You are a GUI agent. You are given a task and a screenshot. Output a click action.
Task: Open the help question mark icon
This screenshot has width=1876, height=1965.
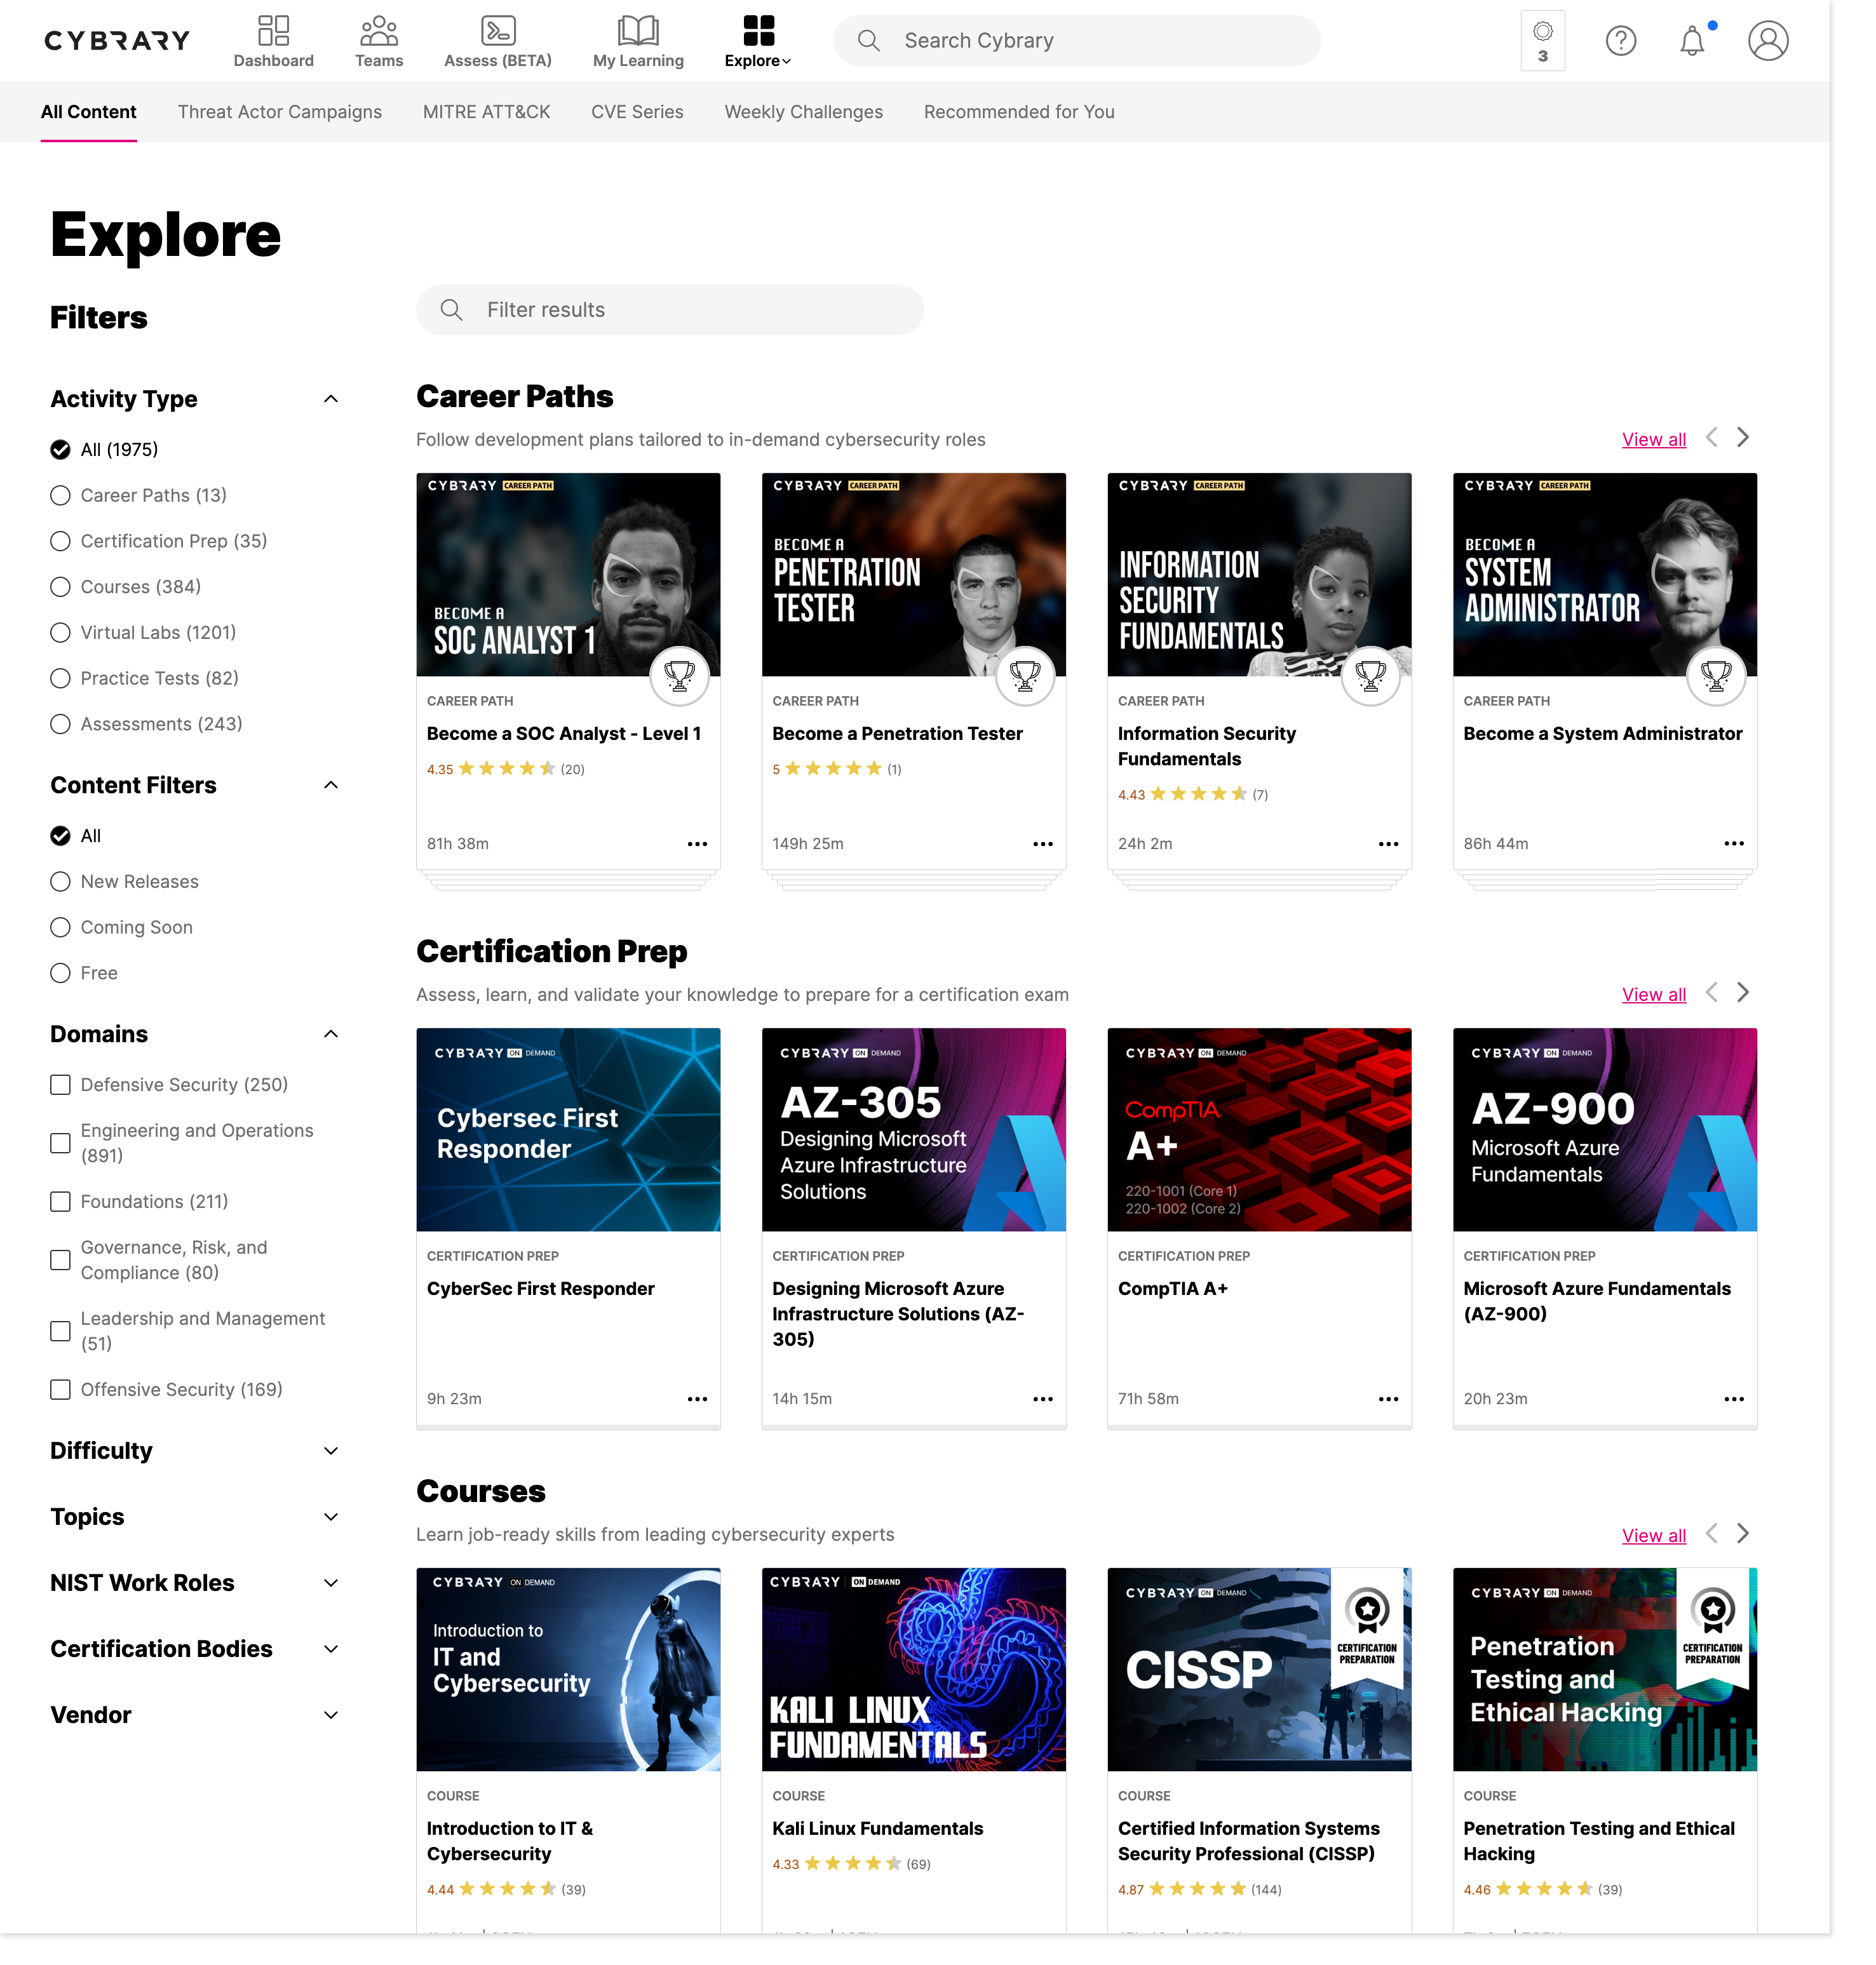(x=1620, y=41)
